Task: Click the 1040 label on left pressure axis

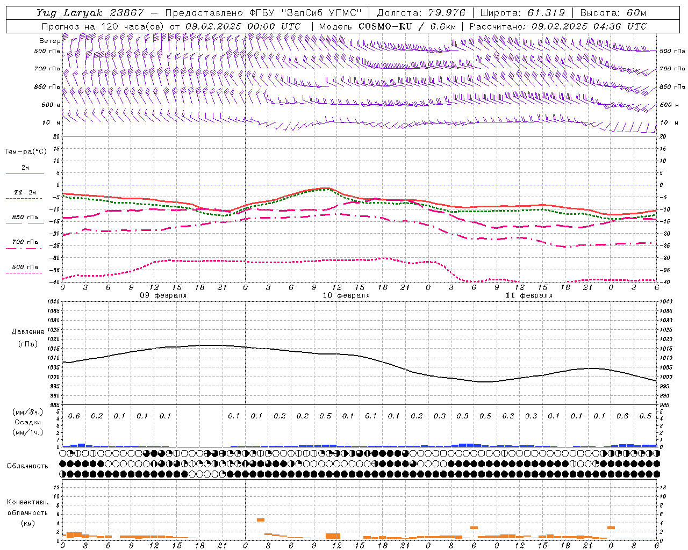Action: (53, 302)
